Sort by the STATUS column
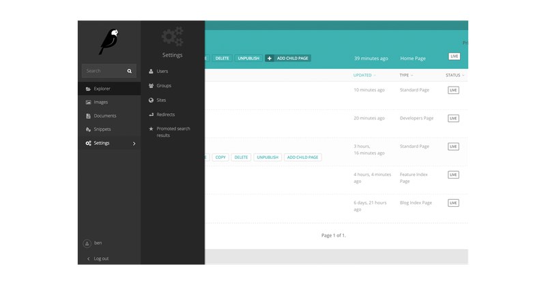This screenshot has height=307, width=546. tap(455, 75)
